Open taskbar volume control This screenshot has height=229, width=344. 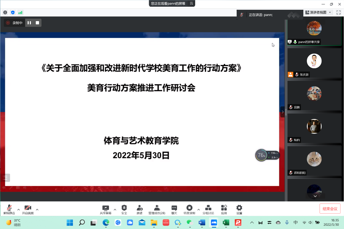click(x=310, y=223)
